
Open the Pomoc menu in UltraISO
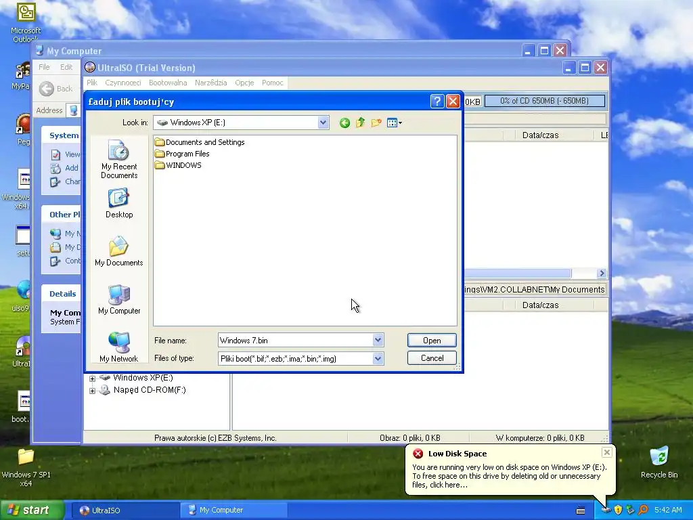272,83
